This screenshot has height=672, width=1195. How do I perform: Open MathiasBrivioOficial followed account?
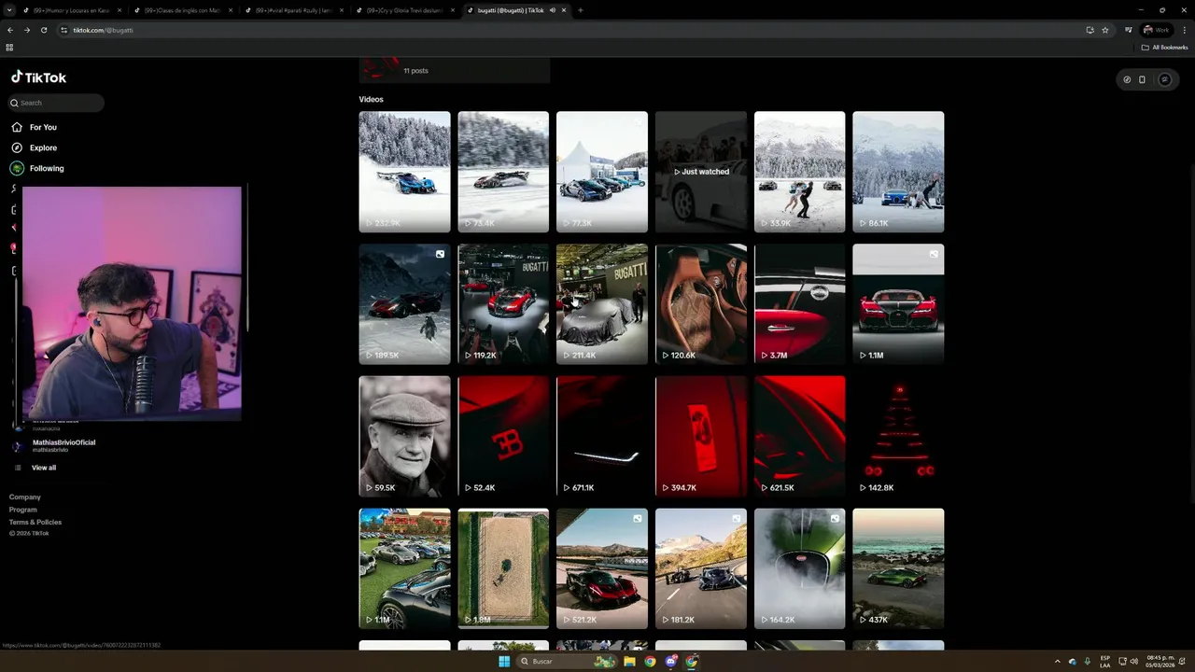(x=63, y=445)
